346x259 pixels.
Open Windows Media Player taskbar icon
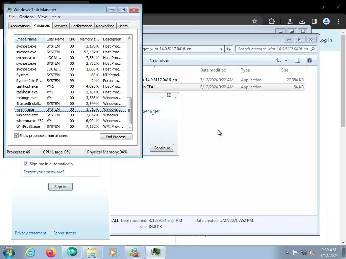[x=113, y=252]
